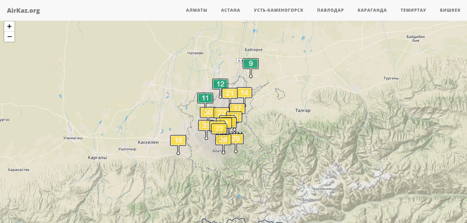The width and height of the screenshot is (467, 223).
Task: Select the yellow marker labeled 14
Action: [245, 92]
